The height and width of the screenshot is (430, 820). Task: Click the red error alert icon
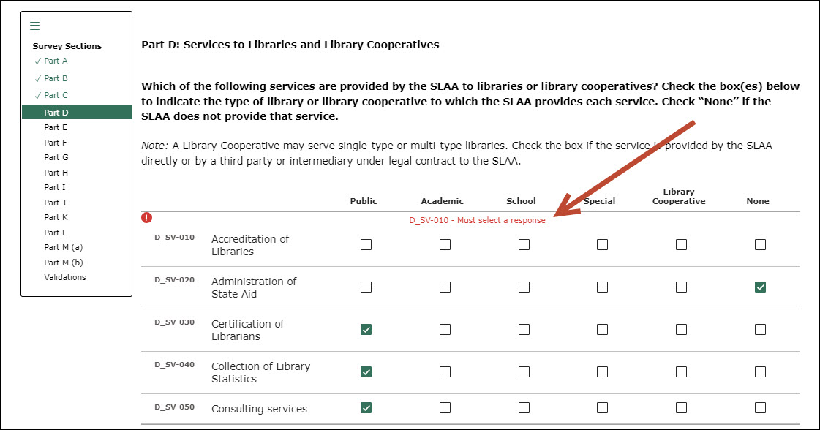147,217
